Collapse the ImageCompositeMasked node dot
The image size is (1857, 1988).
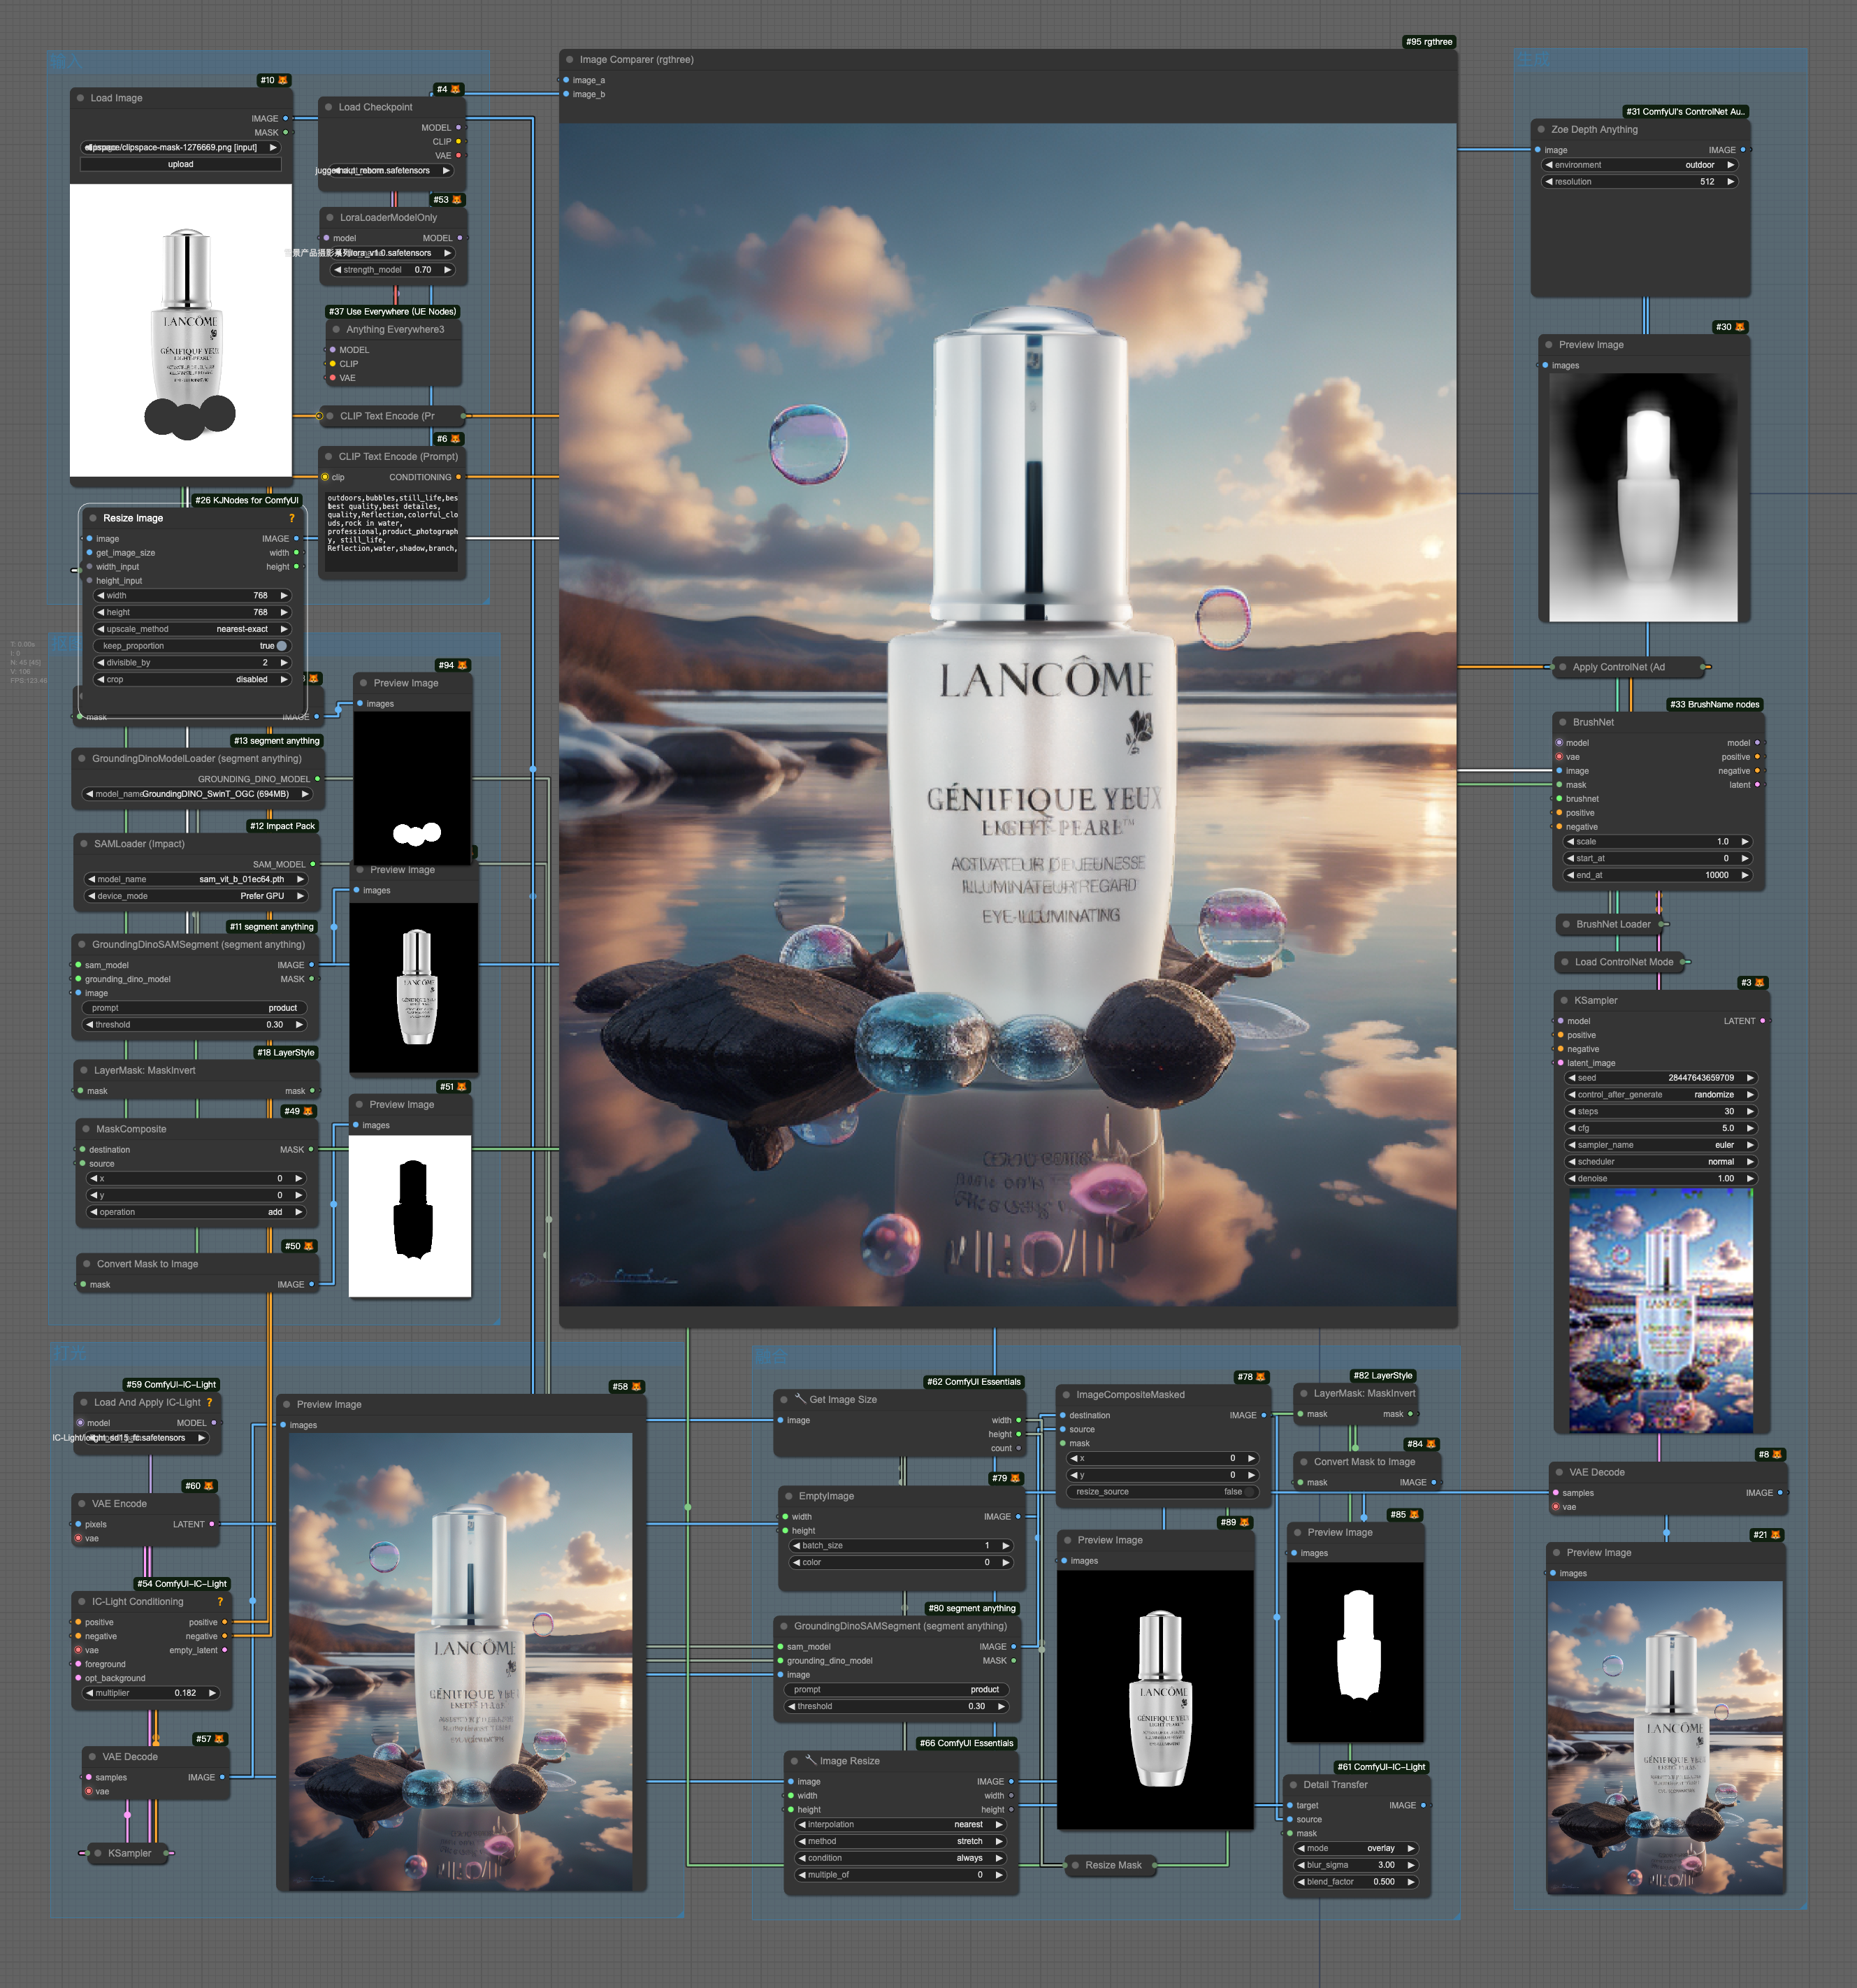pyautogui.click(x=1066, y=1395)
